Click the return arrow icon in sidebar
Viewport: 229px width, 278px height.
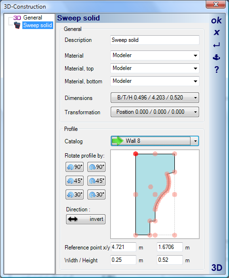pos(217,45)
